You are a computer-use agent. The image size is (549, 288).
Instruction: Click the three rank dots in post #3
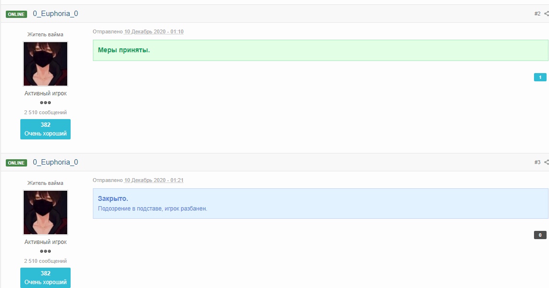pos(45,251)
